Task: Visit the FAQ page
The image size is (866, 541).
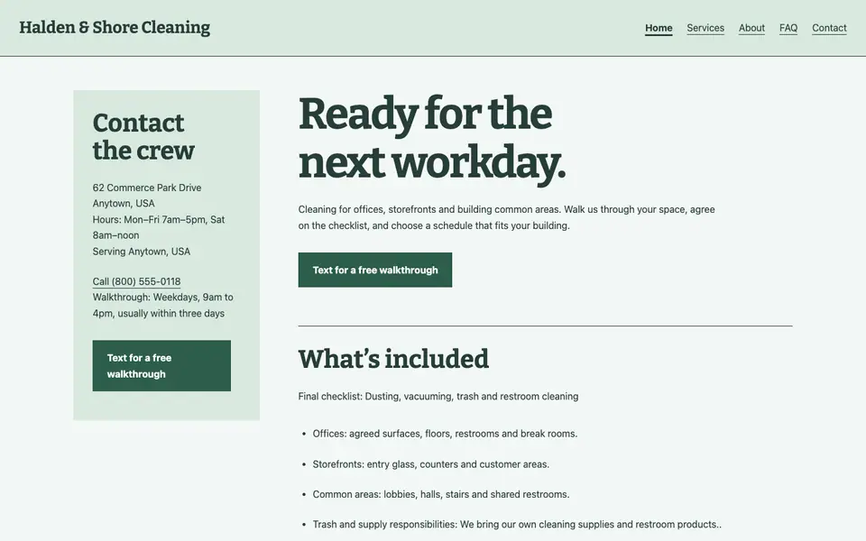Action: [x=788, y=28]
